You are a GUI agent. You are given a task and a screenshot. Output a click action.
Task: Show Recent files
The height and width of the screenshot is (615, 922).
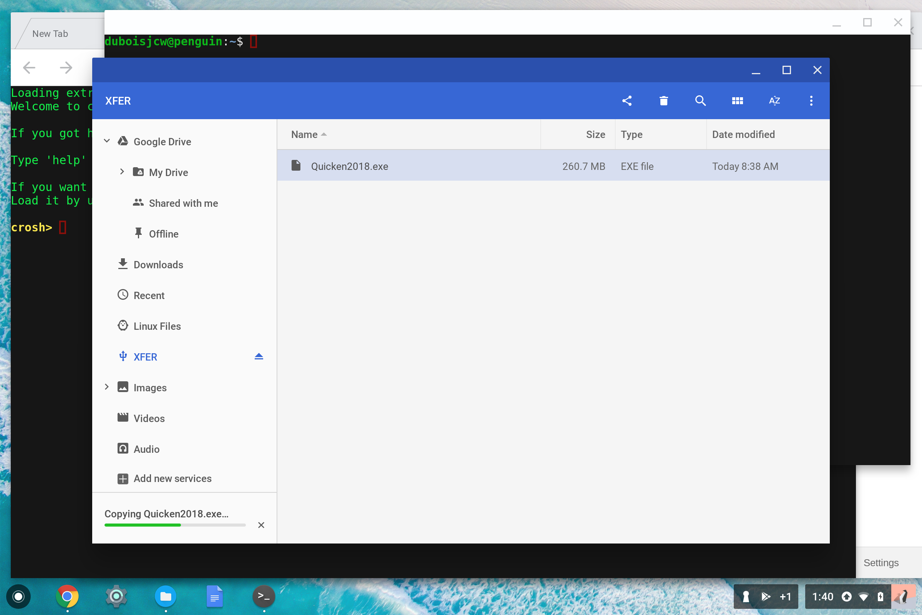tap(149, 295)
